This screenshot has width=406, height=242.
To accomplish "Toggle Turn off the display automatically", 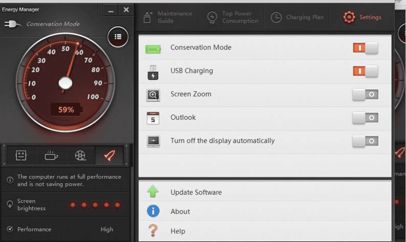I will tap(365, 141).
